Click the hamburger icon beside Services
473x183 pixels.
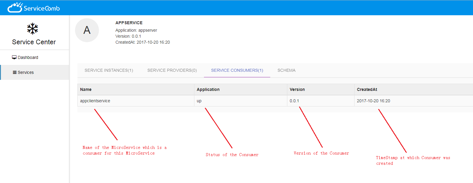click(x=14, y=72)
